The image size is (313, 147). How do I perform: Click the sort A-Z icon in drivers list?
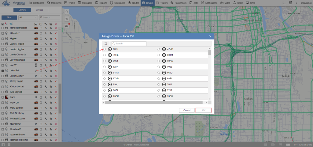pyautogui.click(x=6, y=24)
